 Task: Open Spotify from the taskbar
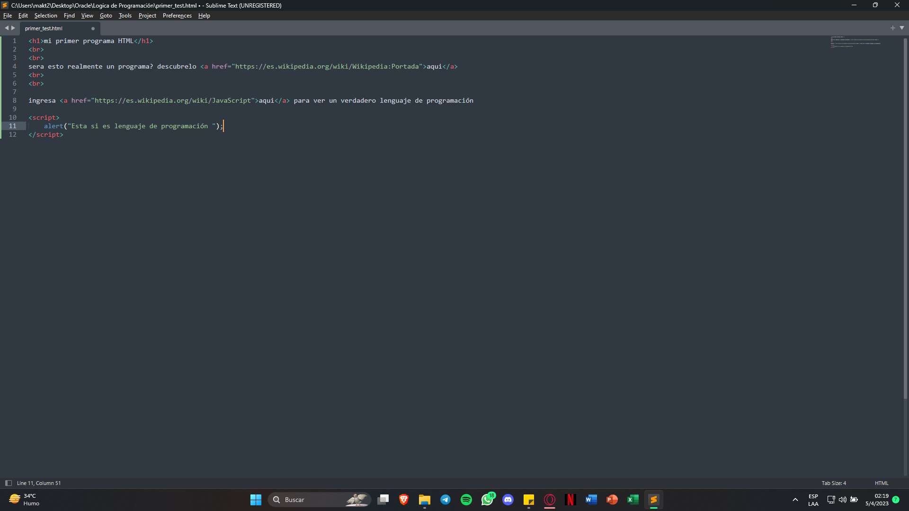(x=466, y=500)
